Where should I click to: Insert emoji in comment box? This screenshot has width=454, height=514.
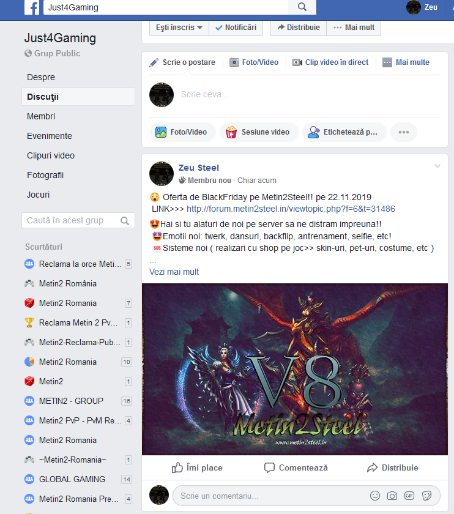[x=375, y=496]
